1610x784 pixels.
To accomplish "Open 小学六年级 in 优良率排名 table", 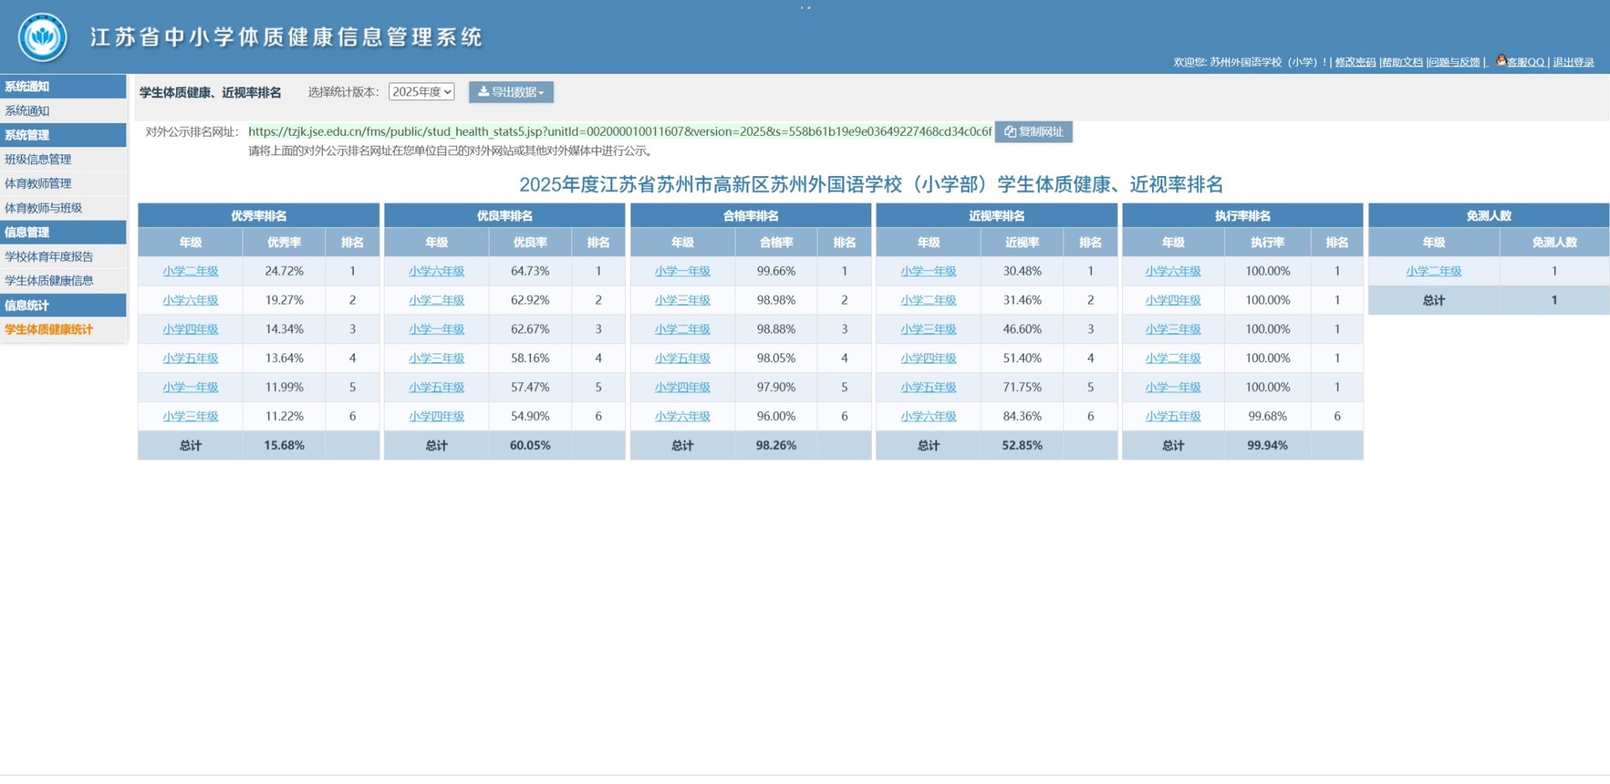I will 437,271.
